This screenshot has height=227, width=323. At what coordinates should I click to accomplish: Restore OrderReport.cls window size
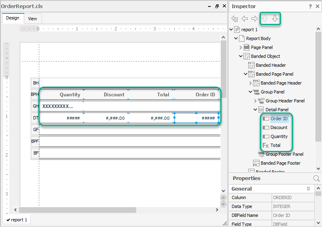click(217, 6)
